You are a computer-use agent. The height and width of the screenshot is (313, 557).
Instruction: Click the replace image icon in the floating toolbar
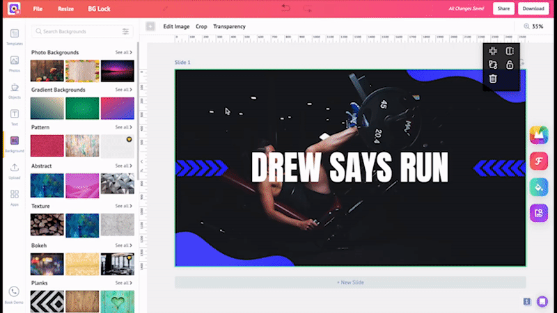tap(493, 65)
